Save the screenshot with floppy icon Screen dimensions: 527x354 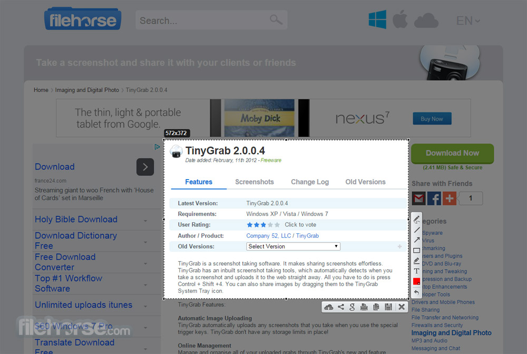pos(388,307)
